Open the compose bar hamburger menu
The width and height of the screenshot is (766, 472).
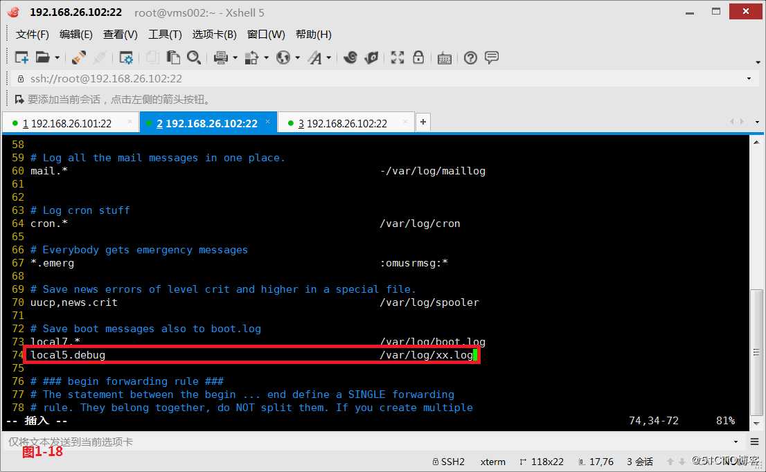[755, 442]
